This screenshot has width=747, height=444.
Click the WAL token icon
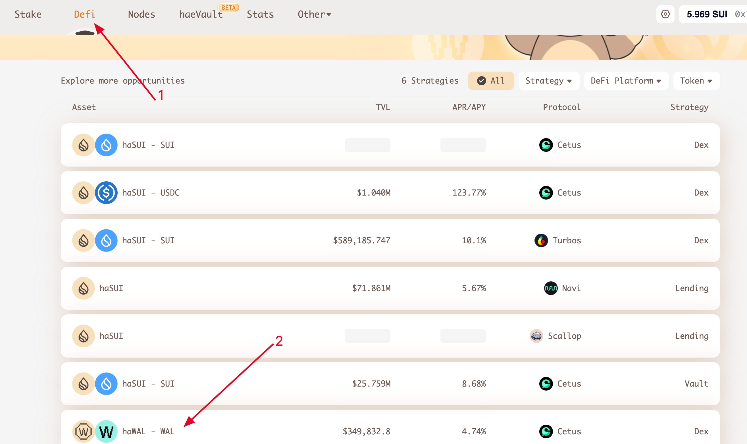106,431
